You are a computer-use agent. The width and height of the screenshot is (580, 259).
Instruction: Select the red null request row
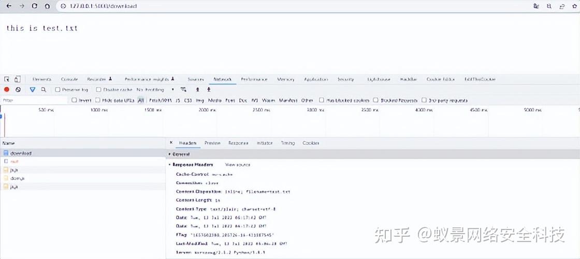(83, 161)
